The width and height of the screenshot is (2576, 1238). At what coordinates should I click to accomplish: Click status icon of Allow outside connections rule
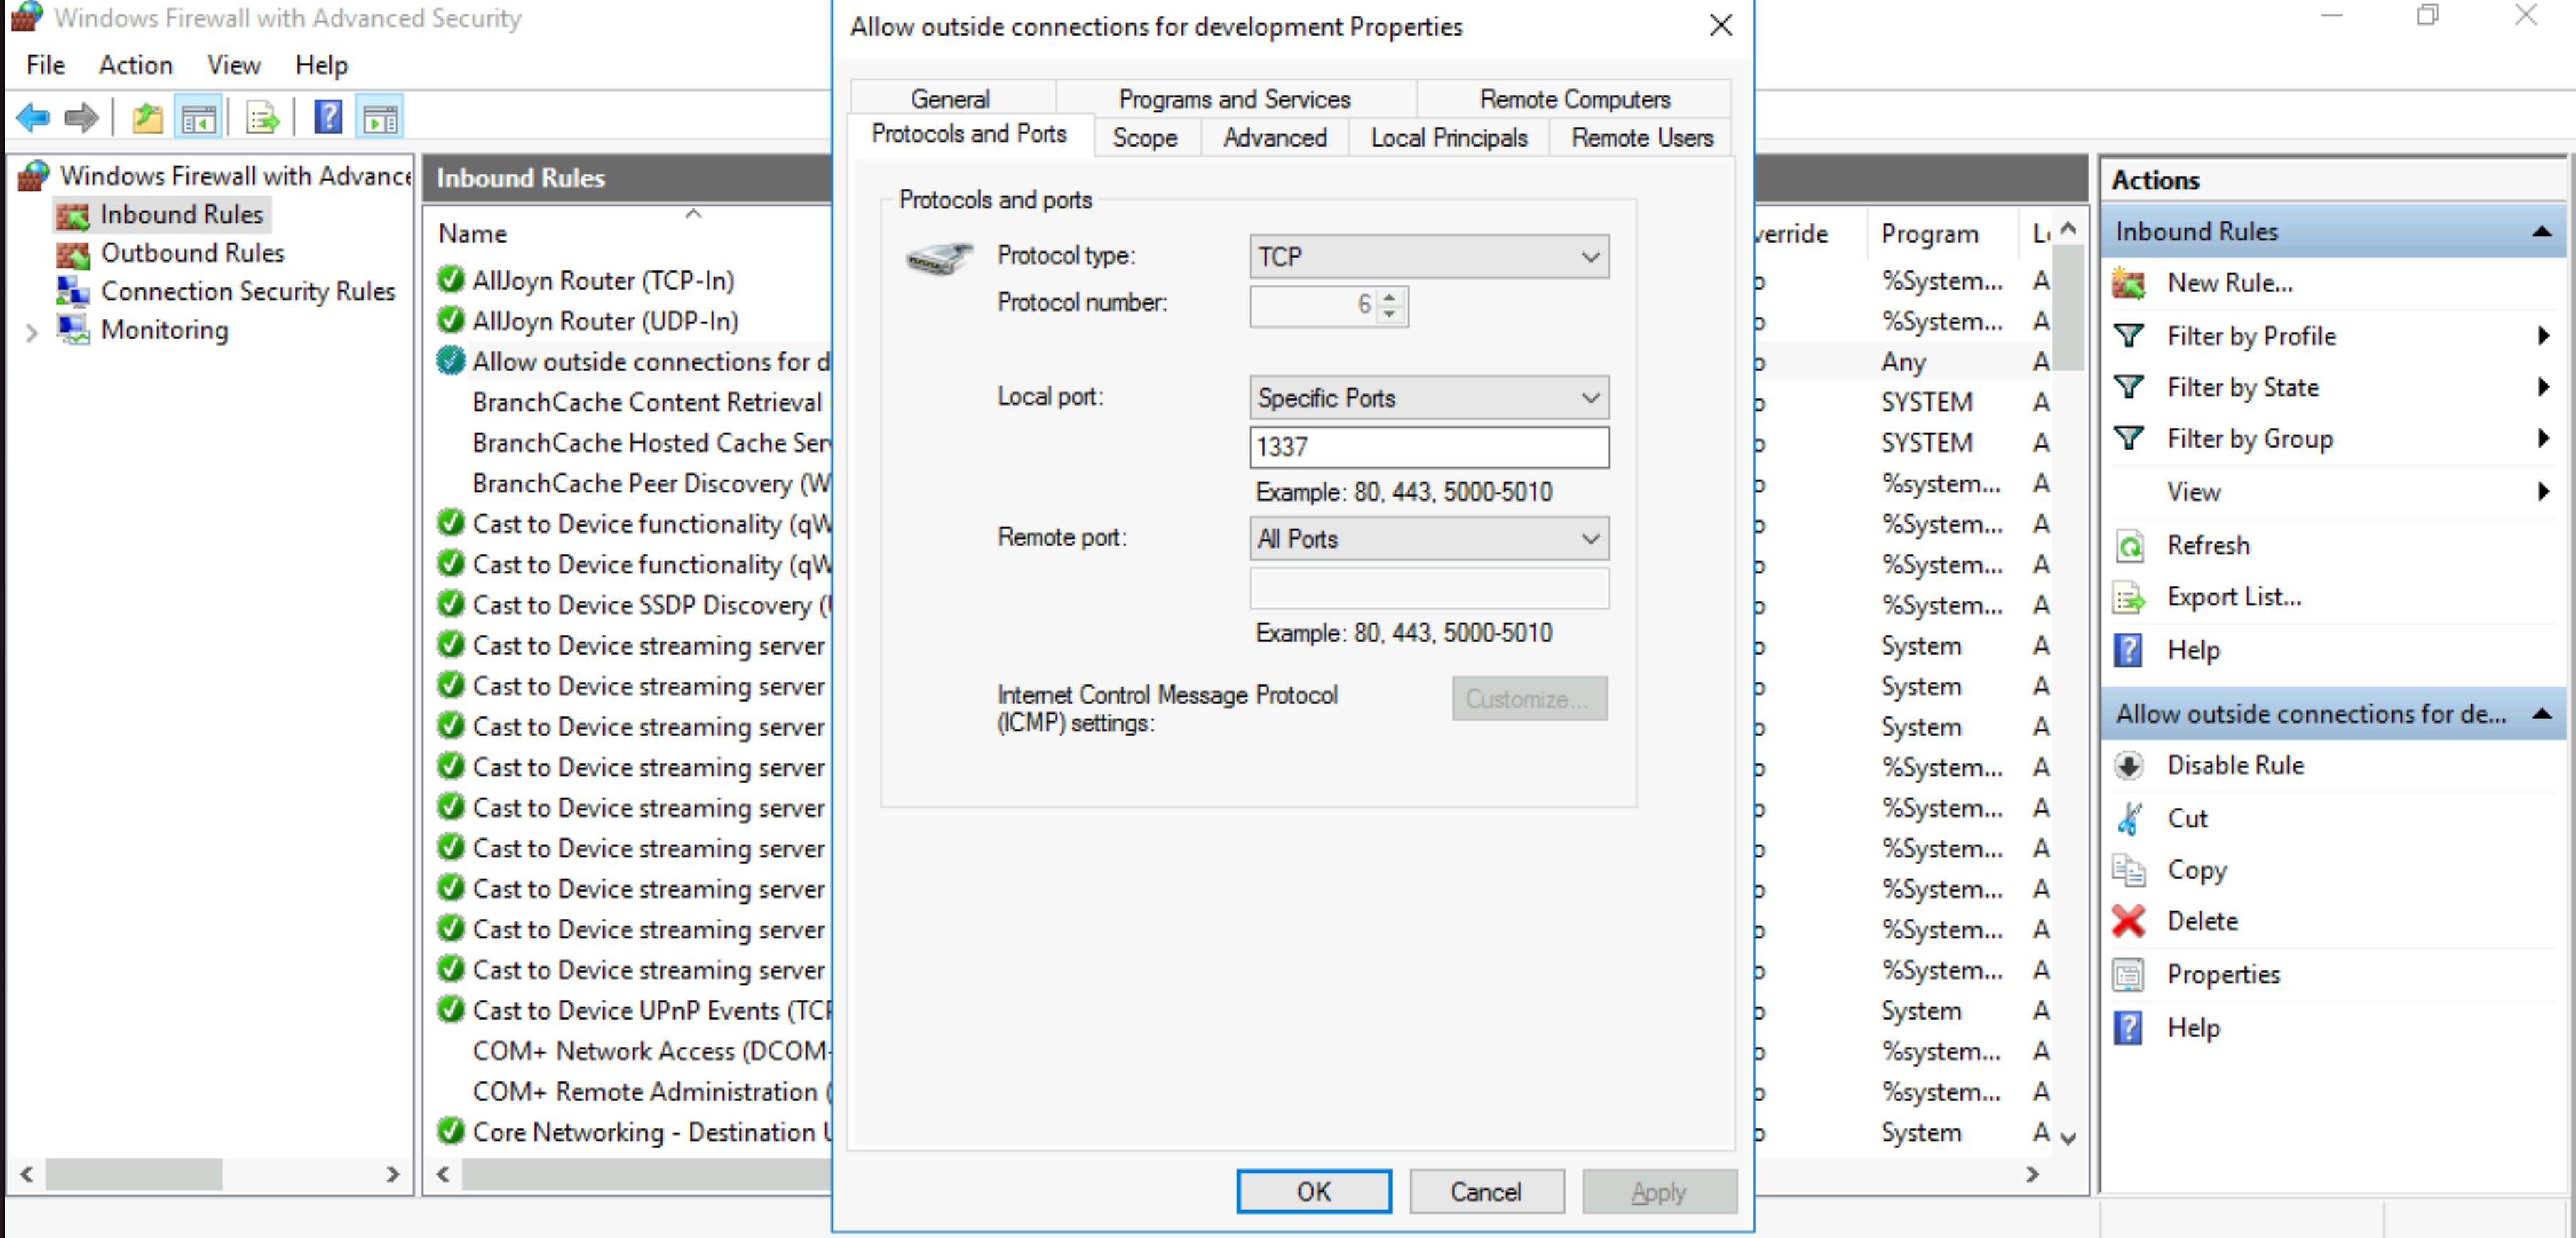[451, 361]
